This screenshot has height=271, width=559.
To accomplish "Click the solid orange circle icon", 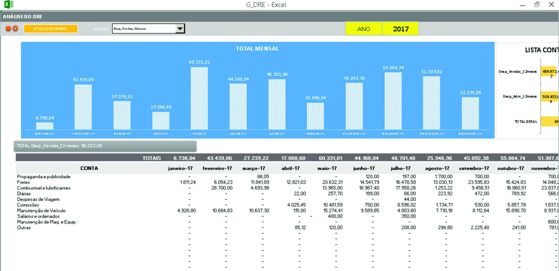I will 8,28.
